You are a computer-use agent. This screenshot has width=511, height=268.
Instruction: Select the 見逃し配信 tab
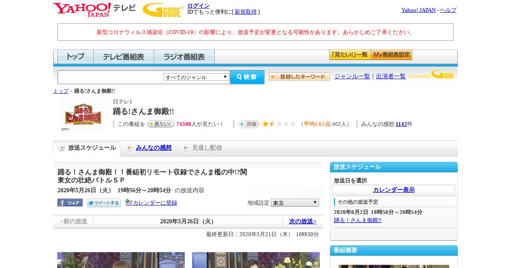point(207,148)
